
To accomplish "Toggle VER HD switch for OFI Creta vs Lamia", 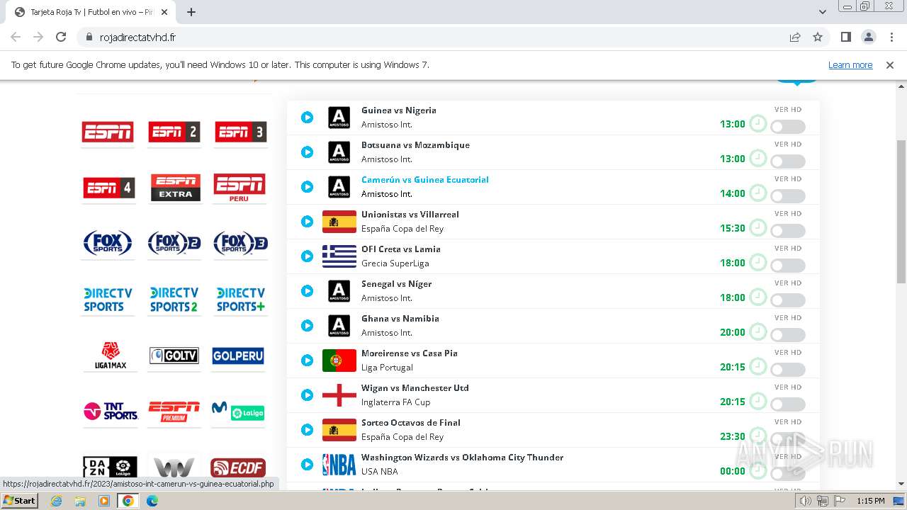I will [788, 266].
